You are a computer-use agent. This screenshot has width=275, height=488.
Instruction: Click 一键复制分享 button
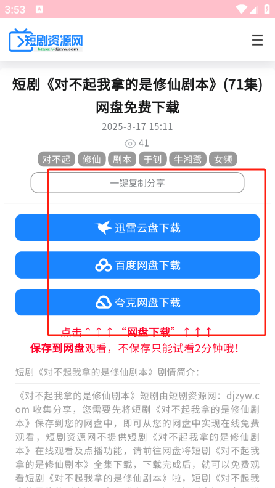click(x=137, y=182)
